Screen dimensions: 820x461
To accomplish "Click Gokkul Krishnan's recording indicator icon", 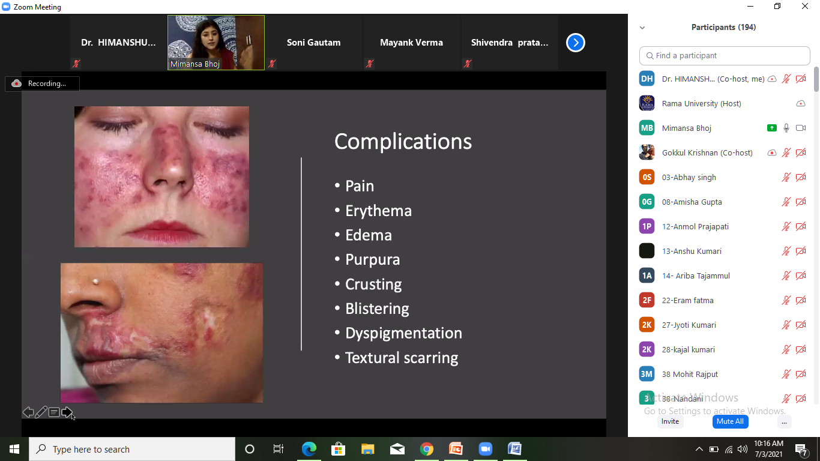I will (772, 152).
